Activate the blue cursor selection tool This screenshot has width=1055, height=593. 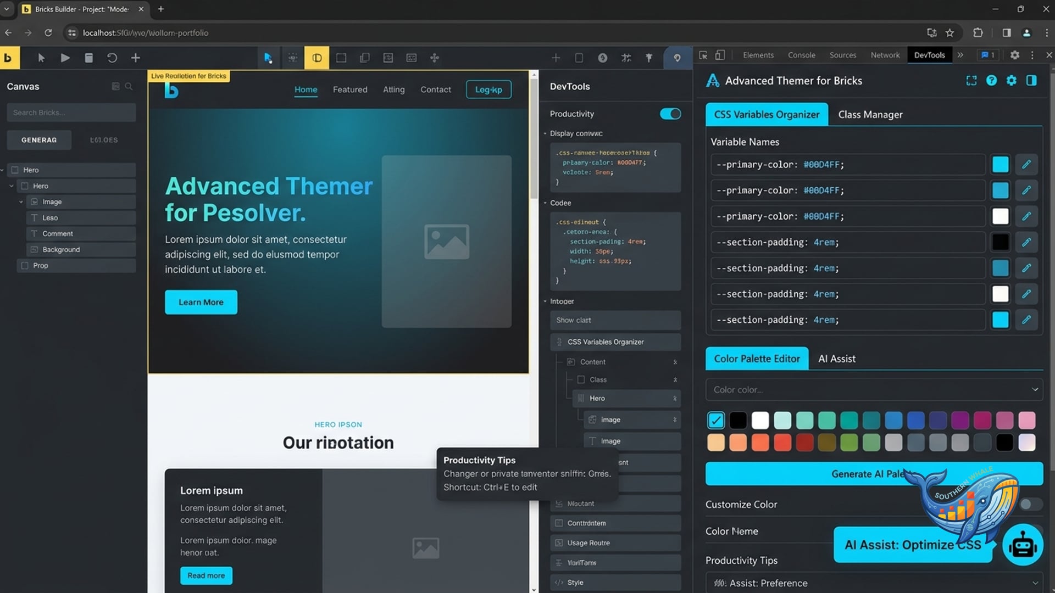coord(268,58)
